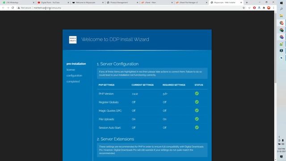Screen dimensions: 286x161
Task: Open the Windows notification center
Action: 281,157
